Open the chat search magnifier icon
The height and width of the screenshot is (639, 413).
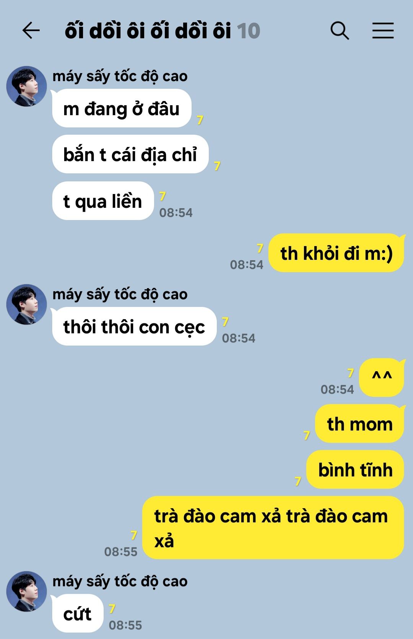coord(340,31)
